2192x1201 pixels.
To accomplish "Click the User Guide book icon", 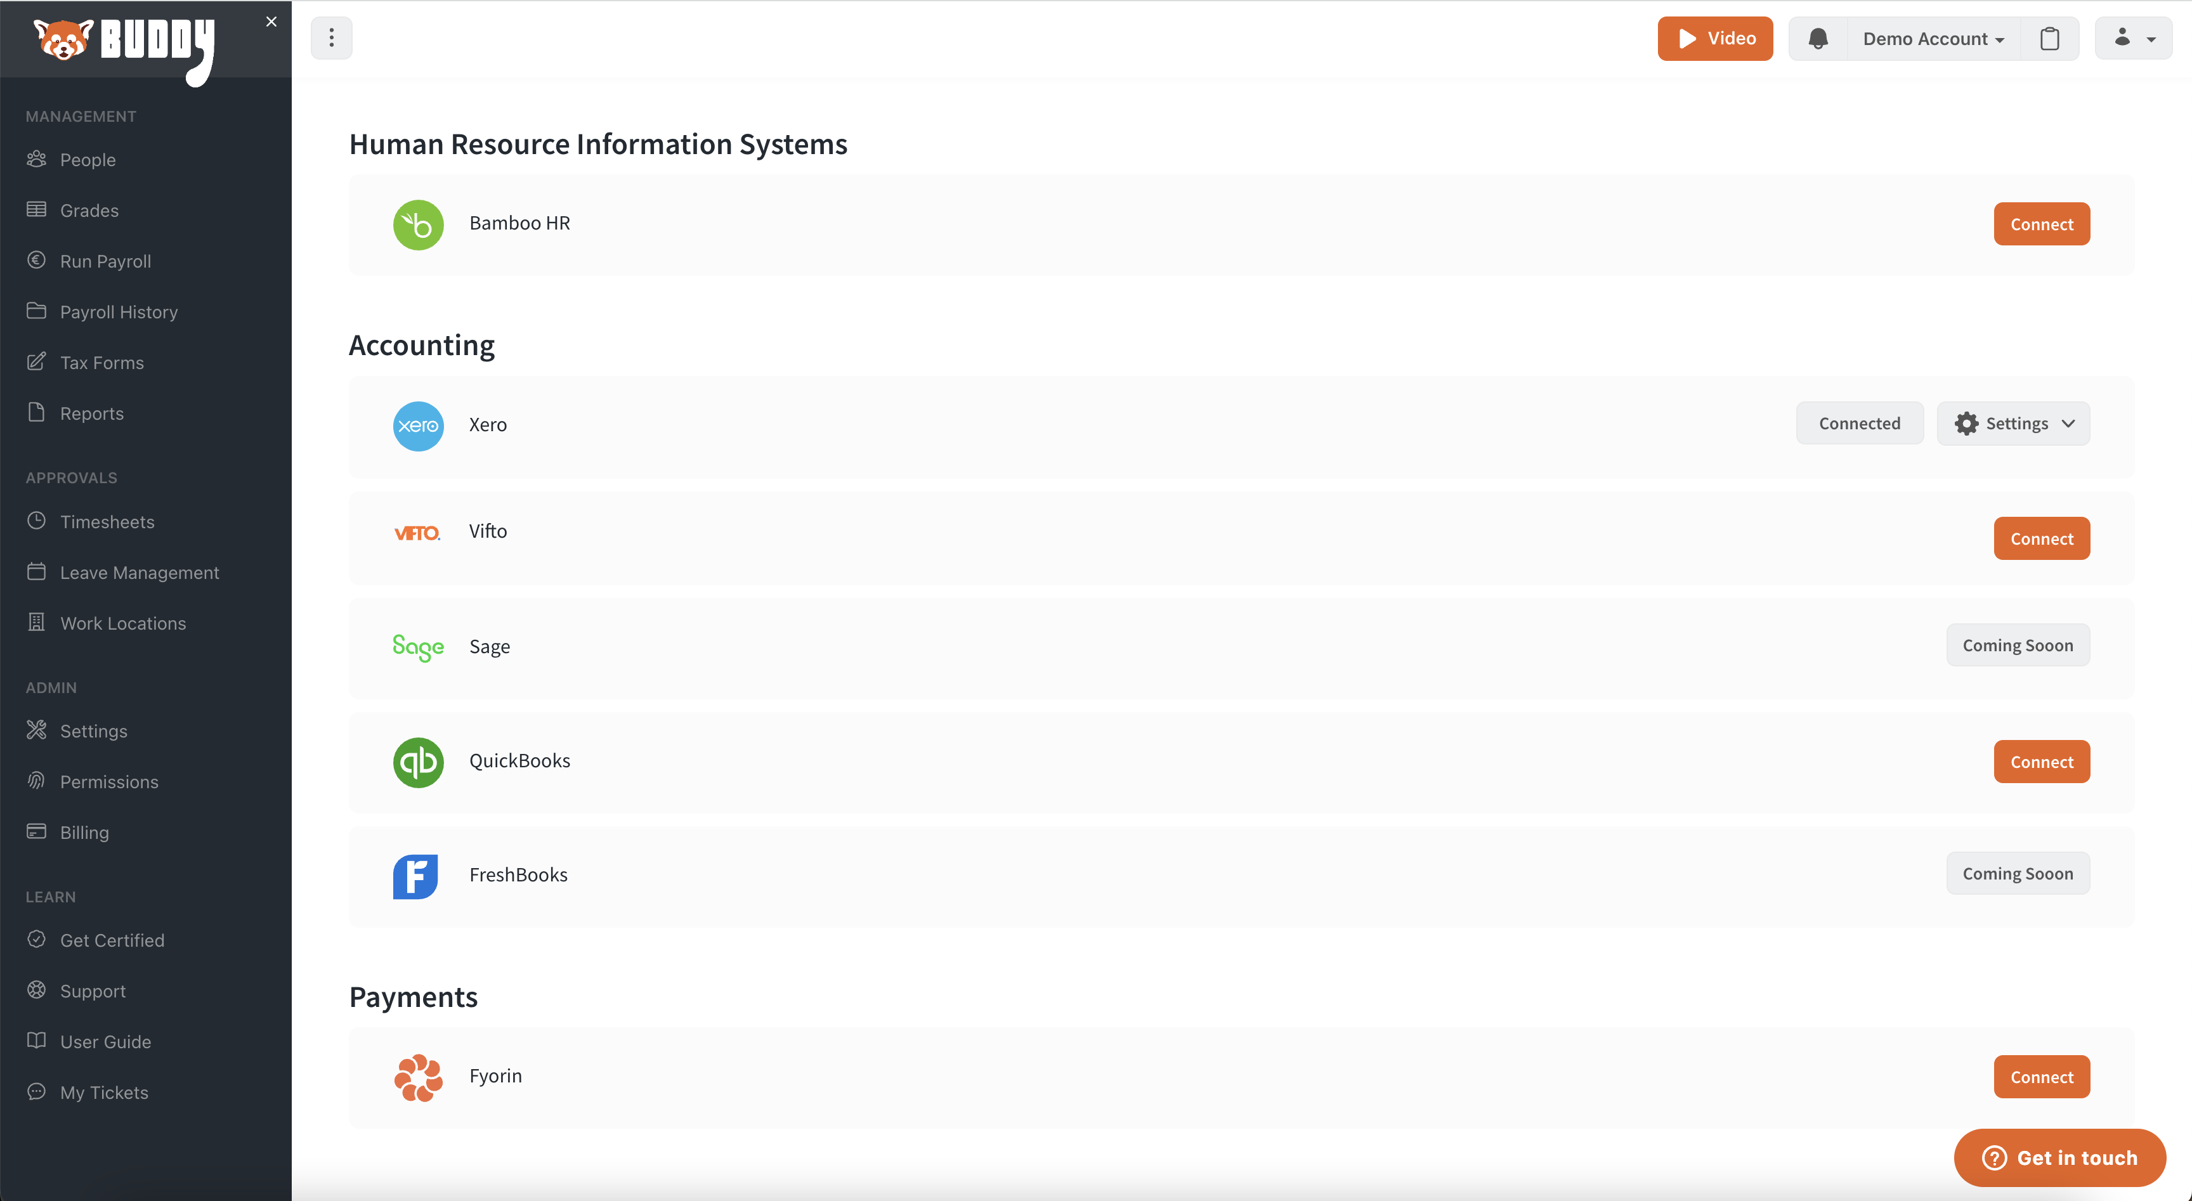I will click(x=37, y=1041).
